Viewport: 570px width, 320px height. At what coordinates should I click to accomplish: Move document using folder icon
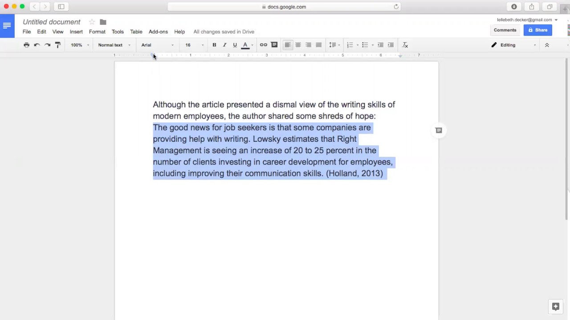coord(103,22)
